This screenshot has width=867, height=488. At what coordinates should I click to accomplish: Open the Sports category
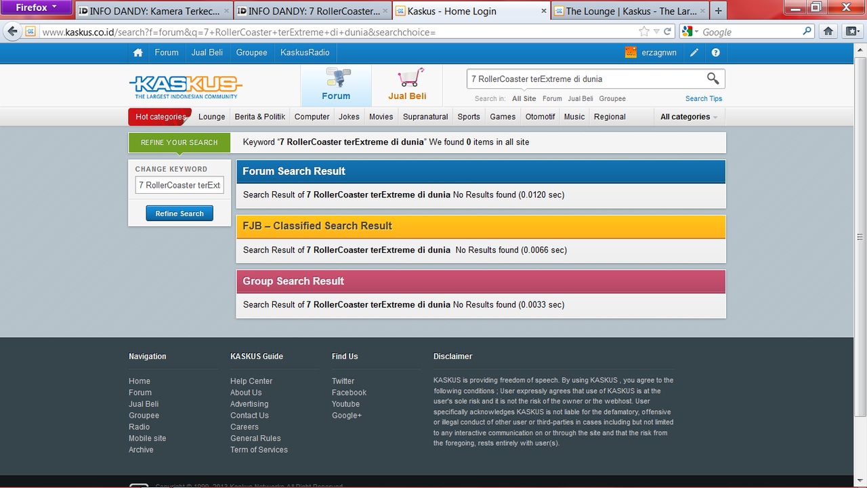tap(469, 117)
